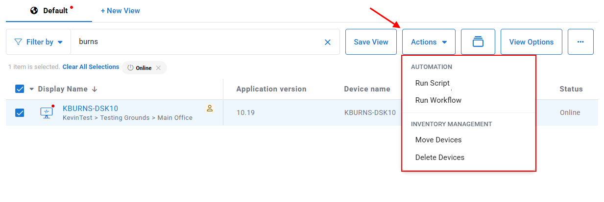Toggle the select-all header checkbox
The width and height of the screenshot is (604, 202).
tap(20, 89)
